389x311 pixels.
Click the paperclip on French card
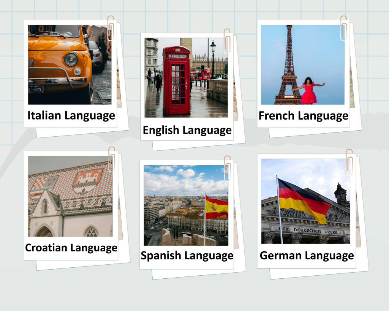coord(343,28)
